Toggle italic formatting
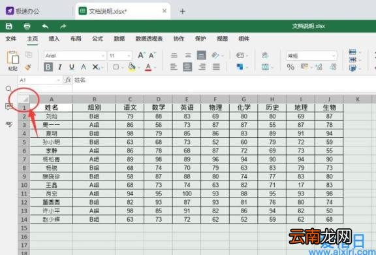Viewport: 376px width, 255px height. [60, 67]
